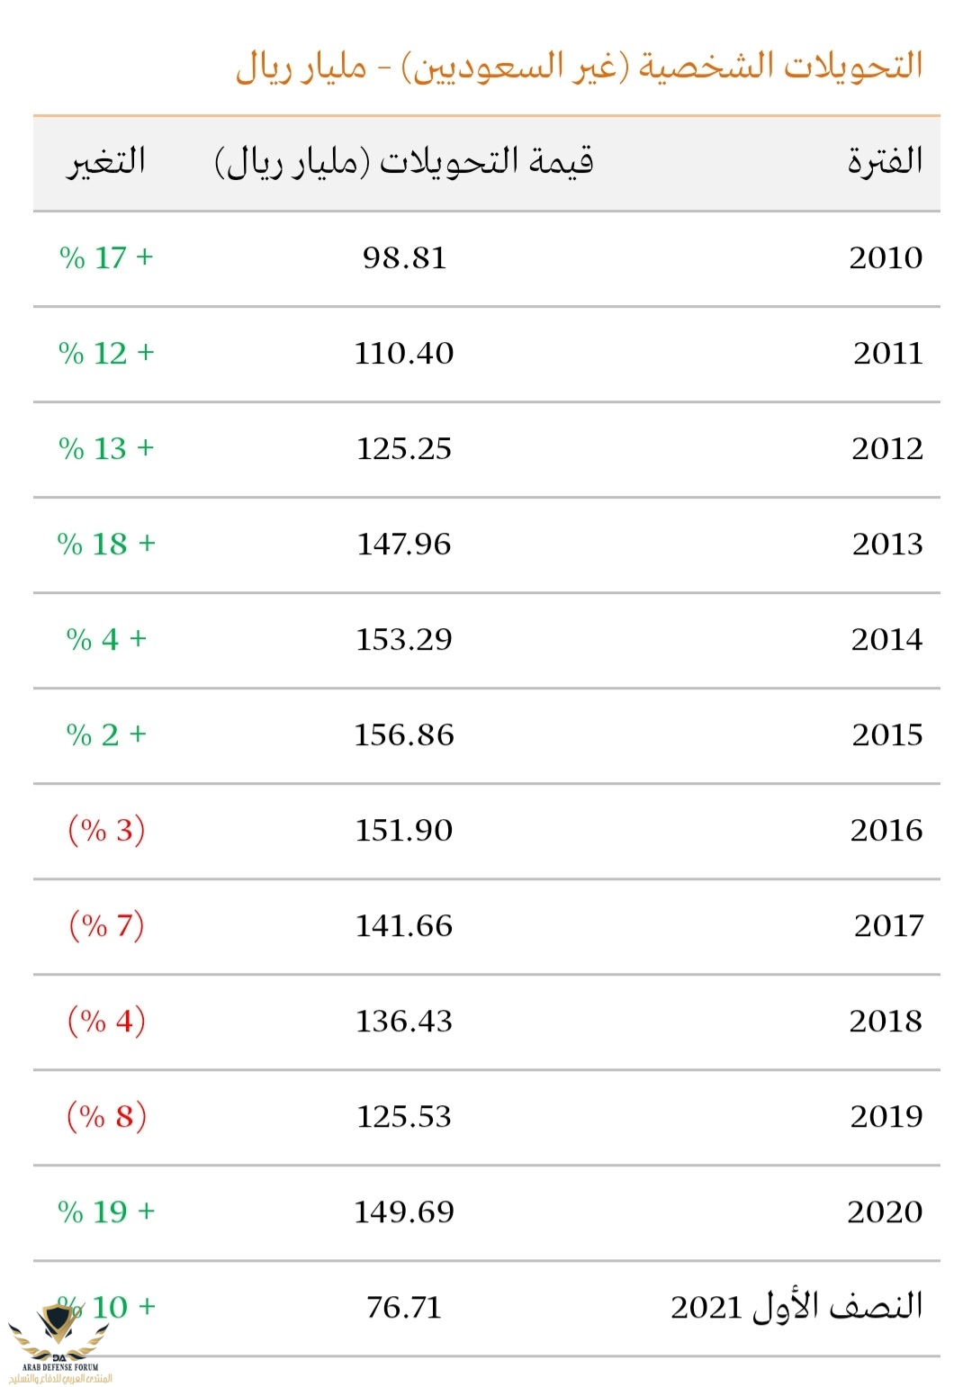Image resolution: width=972 pixels, height=1387 pixels.
Task: Click the +4% change for 2014
Action: point(107,640)
